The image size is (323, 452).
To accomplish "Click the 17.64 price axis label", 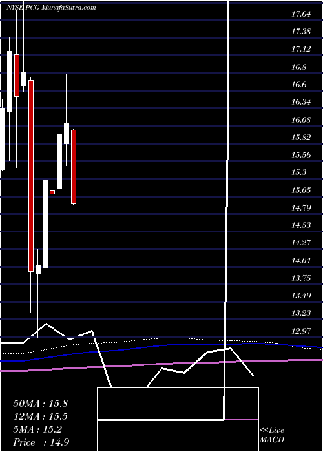I will pyautogui.click(x=301, y=14).
